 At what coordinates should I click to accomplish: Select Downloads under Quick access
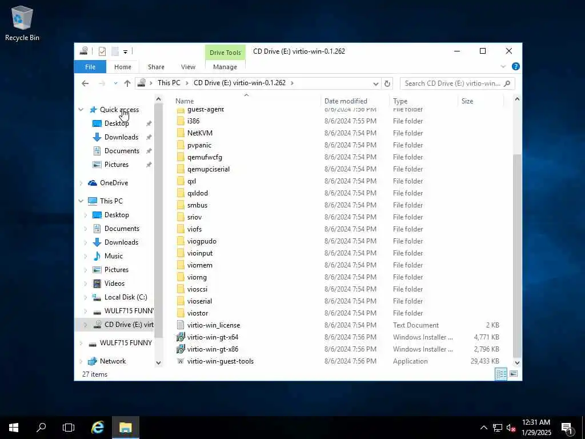pos(121,137)
